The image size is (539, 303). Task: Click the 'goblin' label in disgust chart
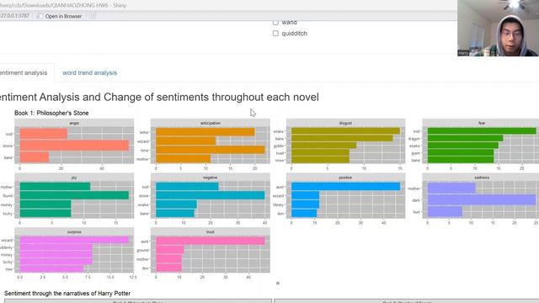pos(279,146)
